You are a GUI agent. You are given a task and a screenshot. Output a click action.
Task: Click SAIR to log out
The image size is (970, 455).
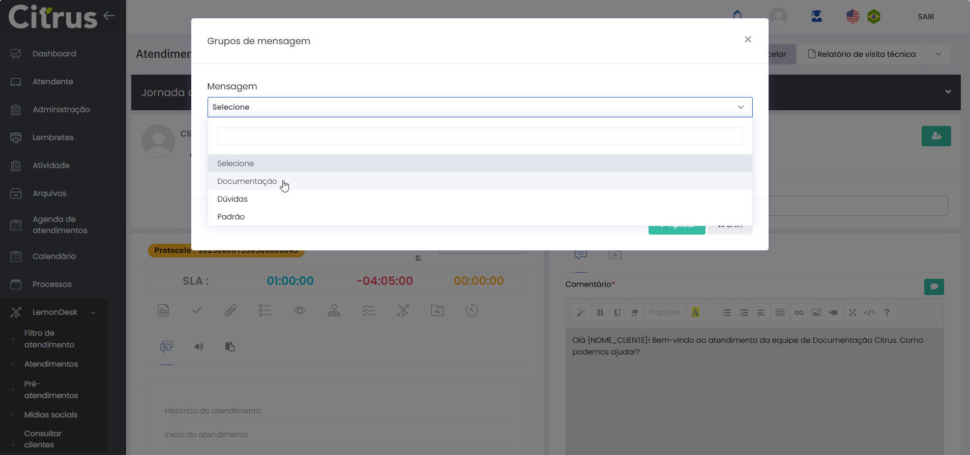(x=926, y=17)
